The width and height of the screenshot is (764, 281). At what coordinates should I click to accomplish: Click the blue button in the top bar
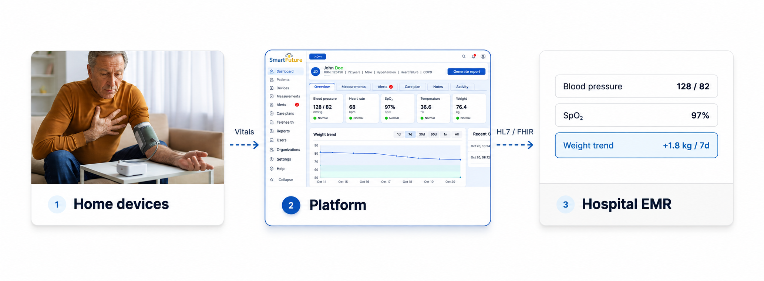point(317,56)
